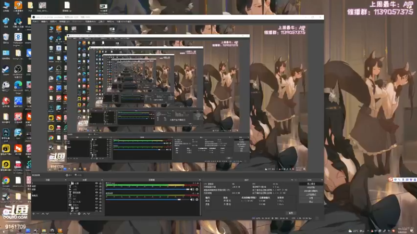Select the image source picture icon row
The width and height of the screenshot is (417, 234).
(x=85, y=205)
